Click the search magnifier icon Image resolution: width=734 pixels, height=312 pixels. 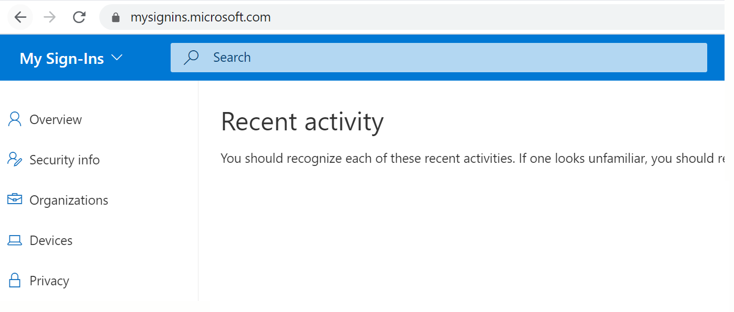click(191, 57)
